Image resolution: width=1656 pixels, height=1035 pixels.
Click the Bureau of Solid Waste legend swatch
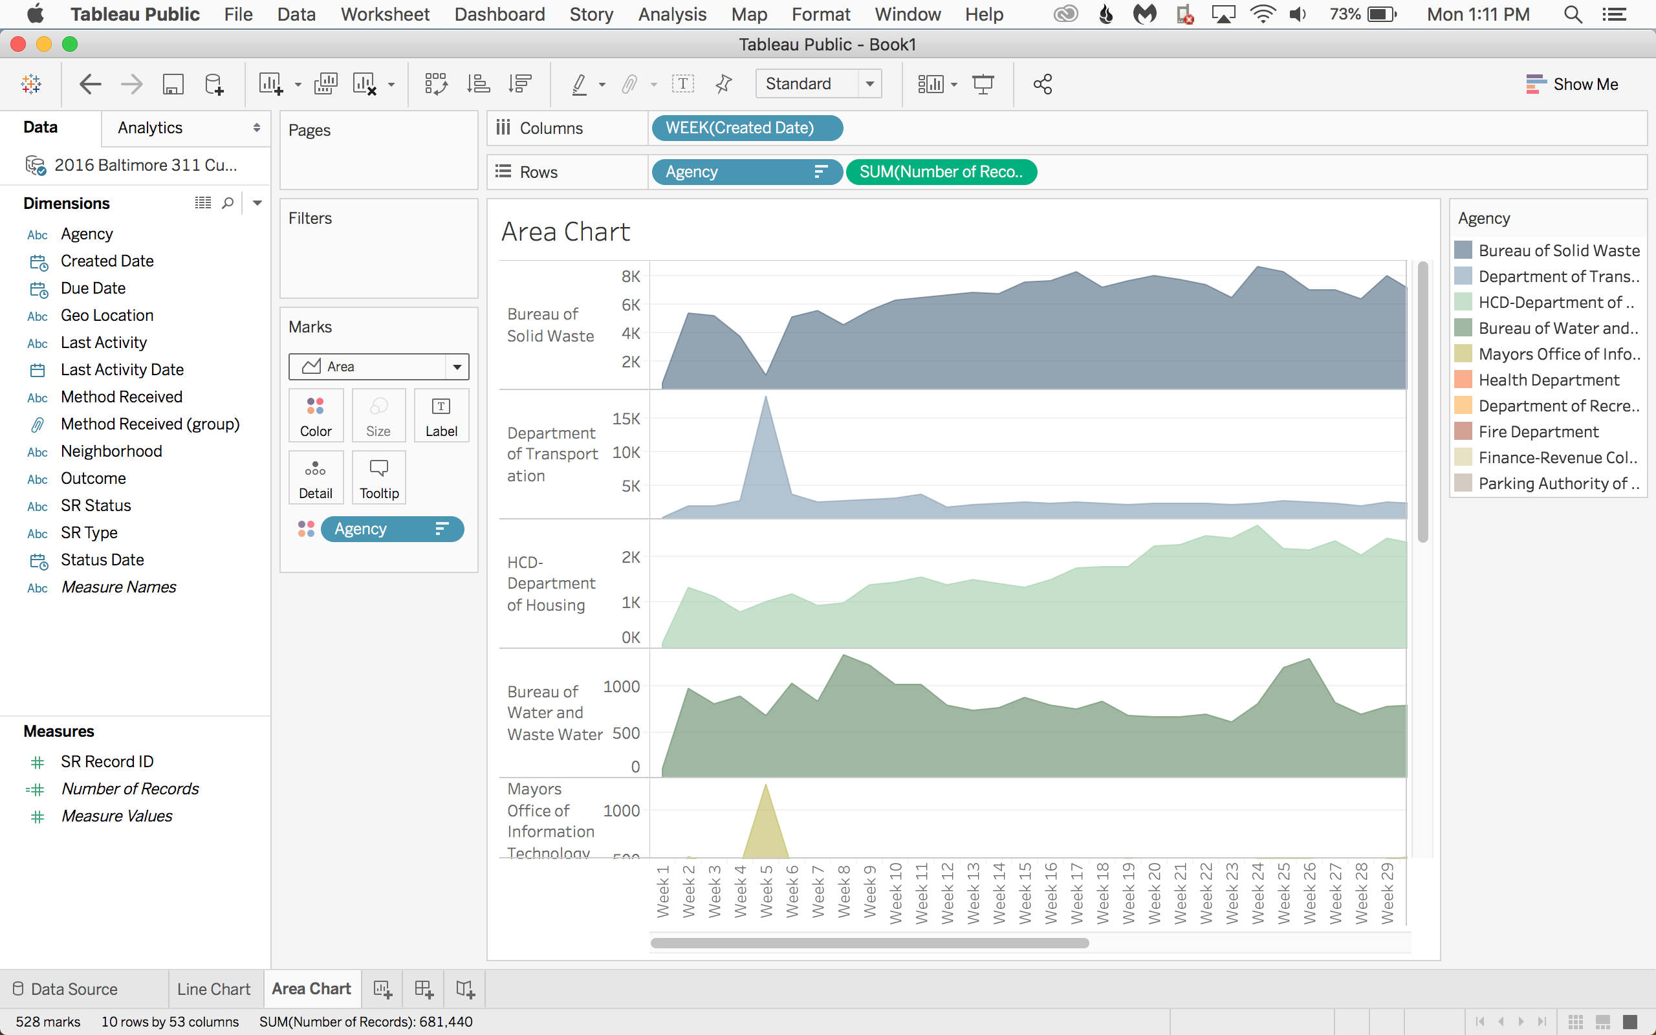(1463, 250)
